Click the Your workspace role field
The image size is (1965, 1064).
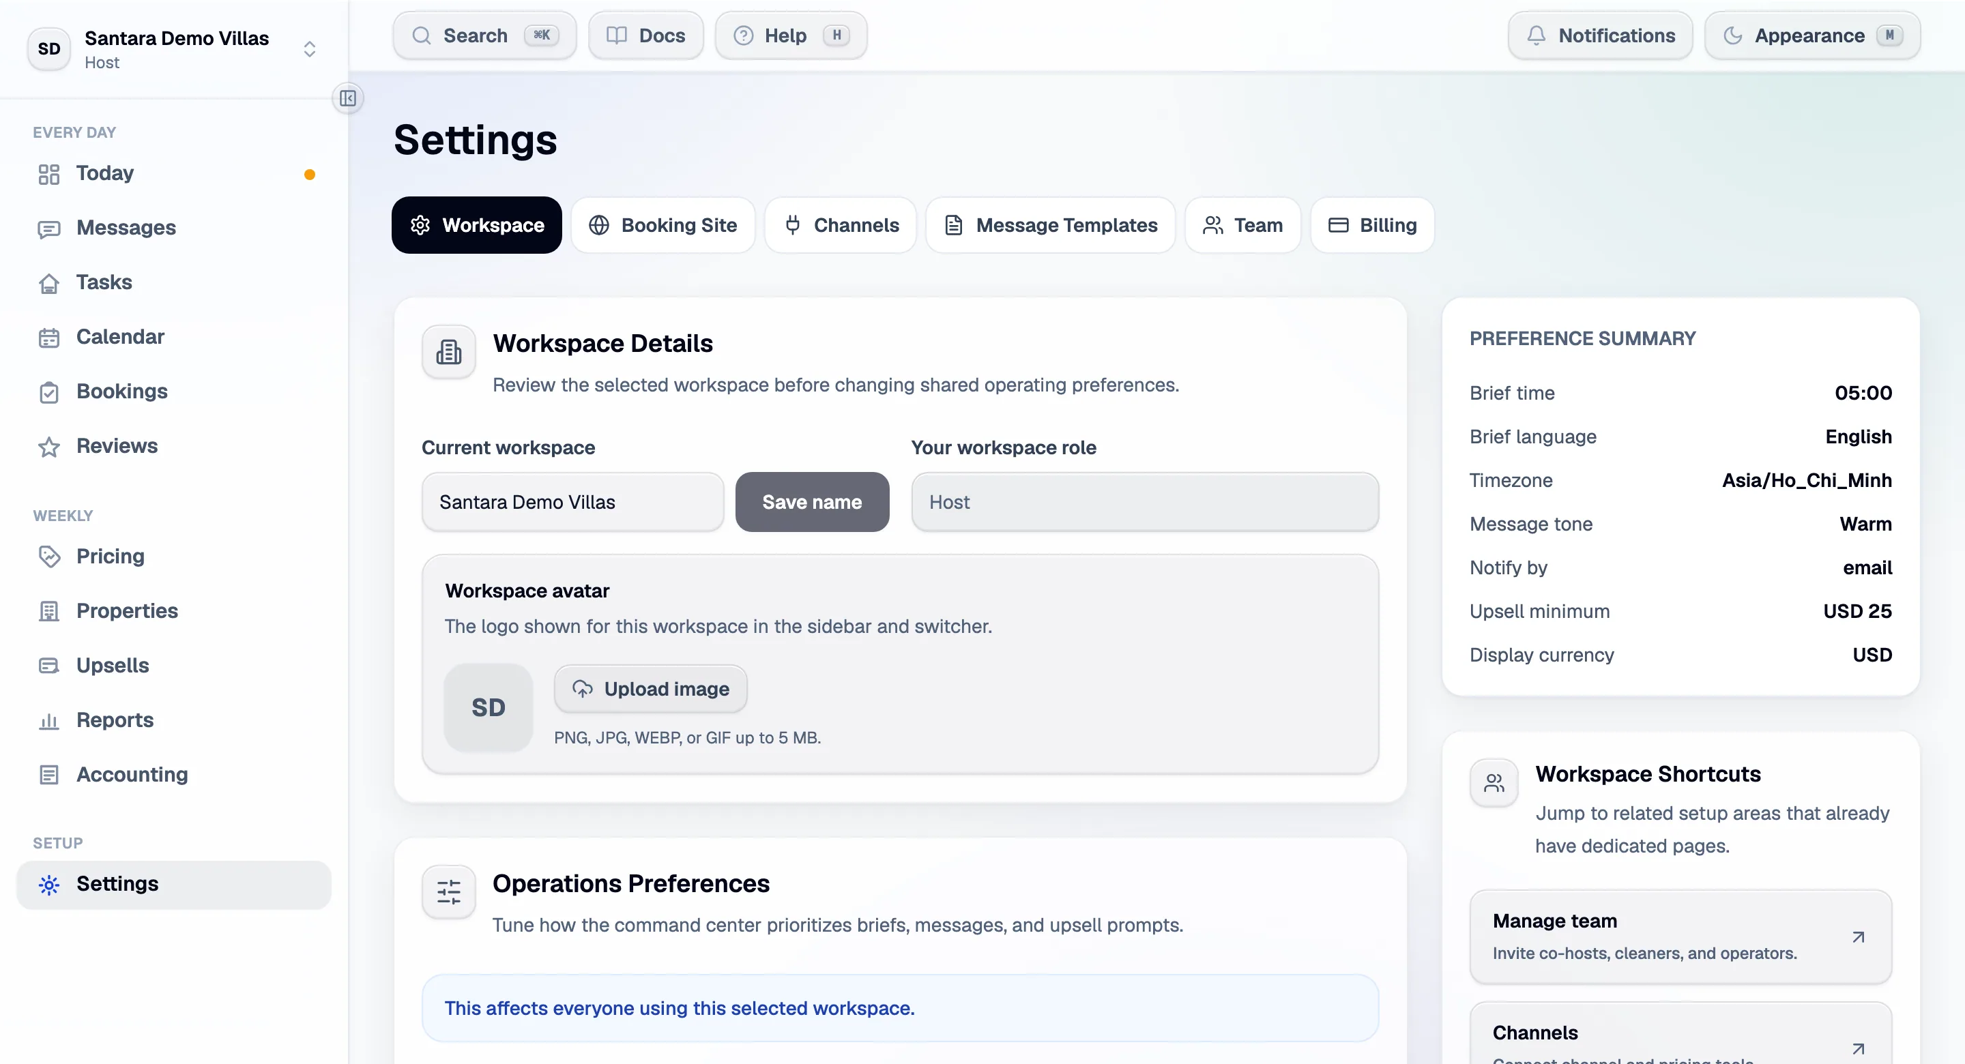pyautogui.click(x=1145, y=502)
